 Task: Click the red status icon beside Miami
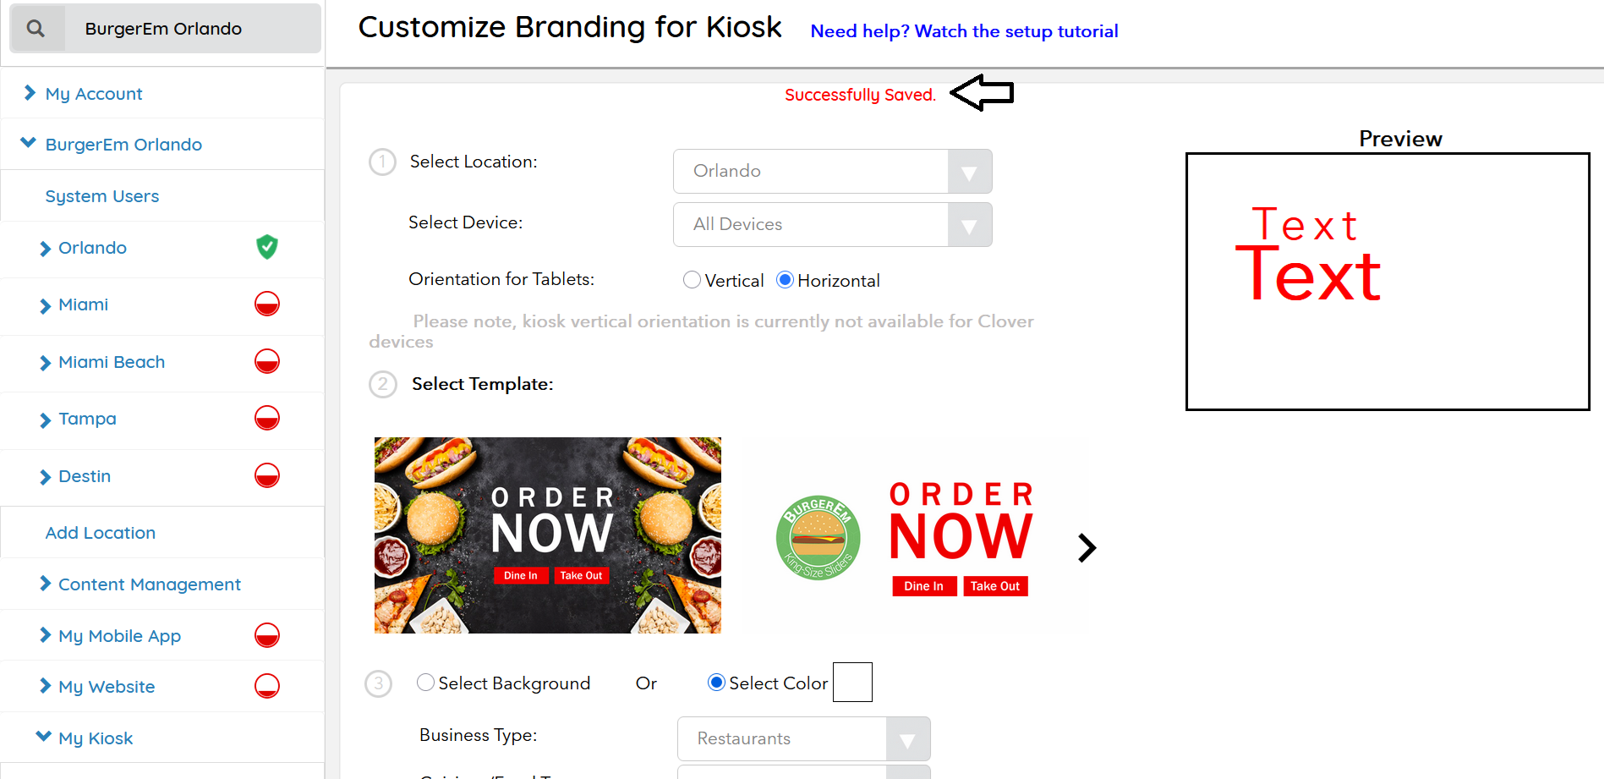[x=267, y=304]
